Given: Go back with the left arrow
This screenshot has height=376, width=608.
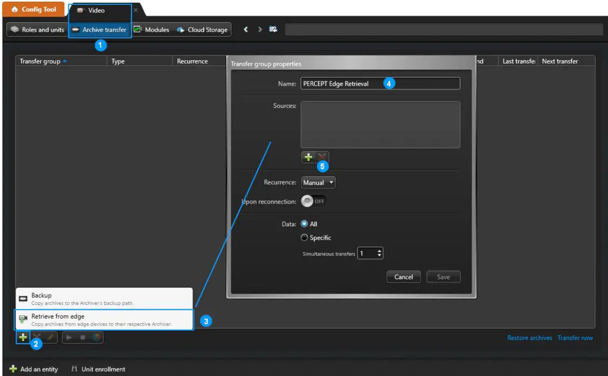Looking at the screenshot, I should point(245,30).
